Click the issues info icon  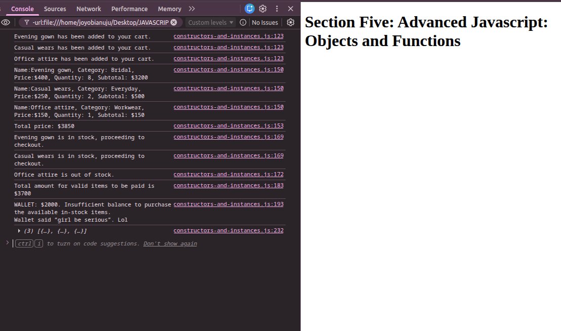point(243,22)
